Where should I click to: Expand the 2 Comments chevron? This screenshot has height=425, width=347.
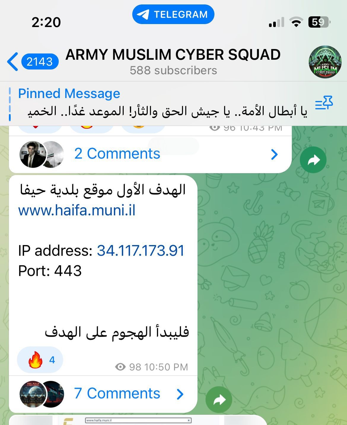(x=275, y=154)
